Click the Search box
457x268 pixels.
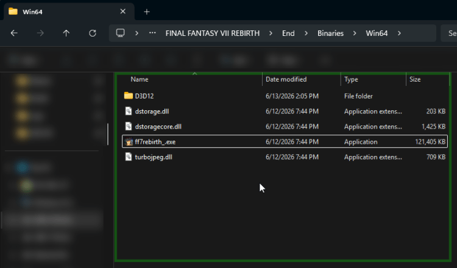tap(449, 33)
